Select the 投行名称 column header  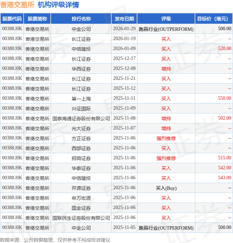click(x=81, y=19)
